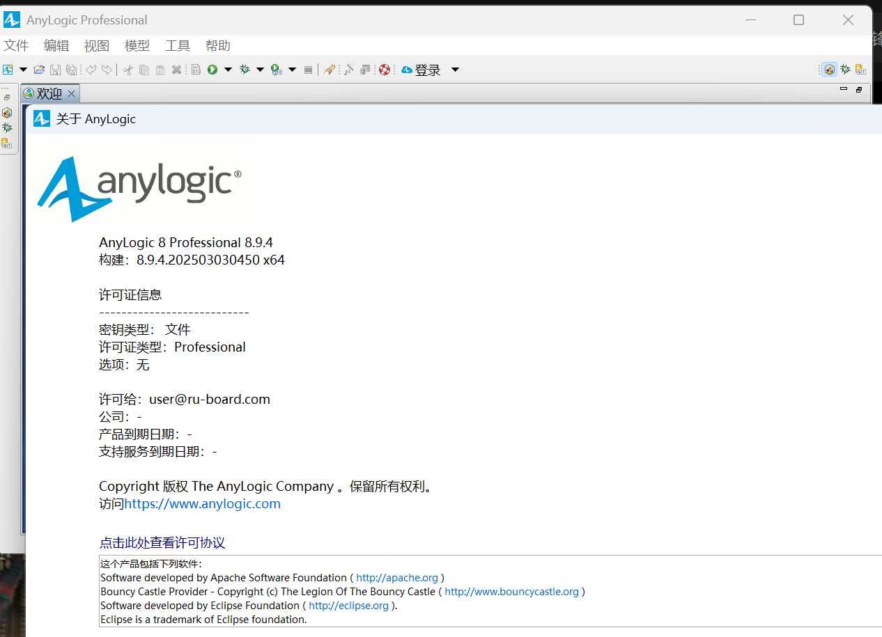Image resolution: width=882 pixels, height=637 pixels.
Task: Click the Redo arrow icon
Action: [x=107, y=70]
